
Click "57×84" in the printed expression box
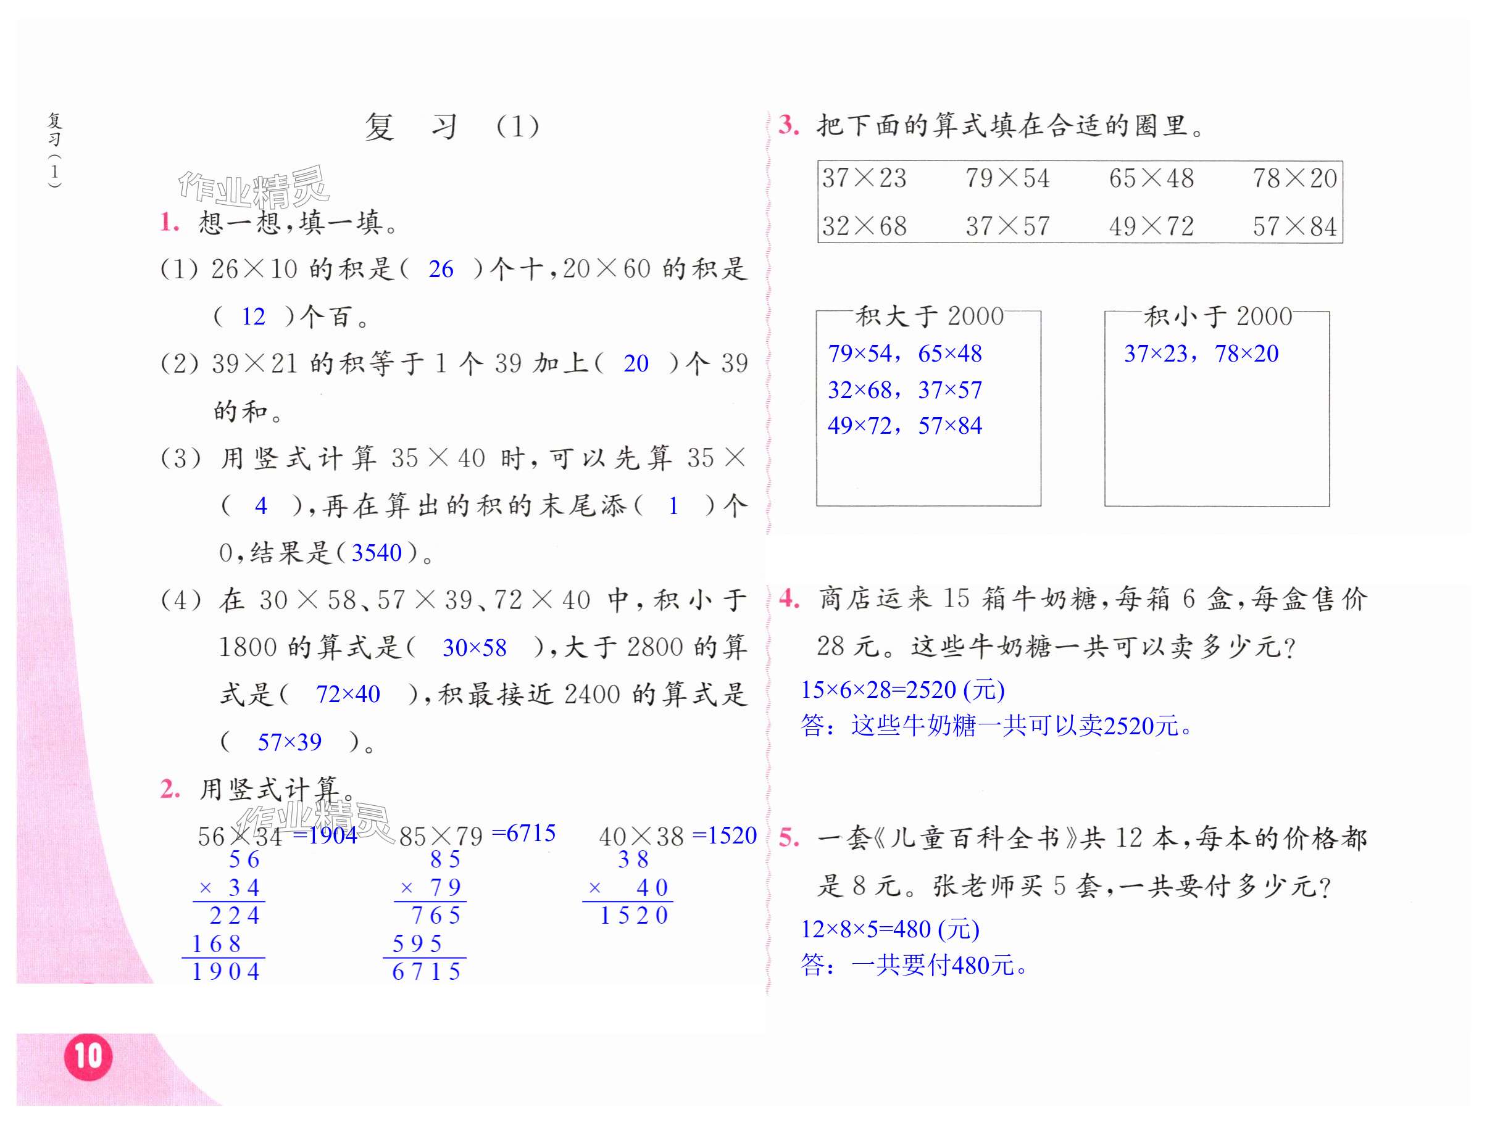pyautogui.click(x=1295, y=226)
